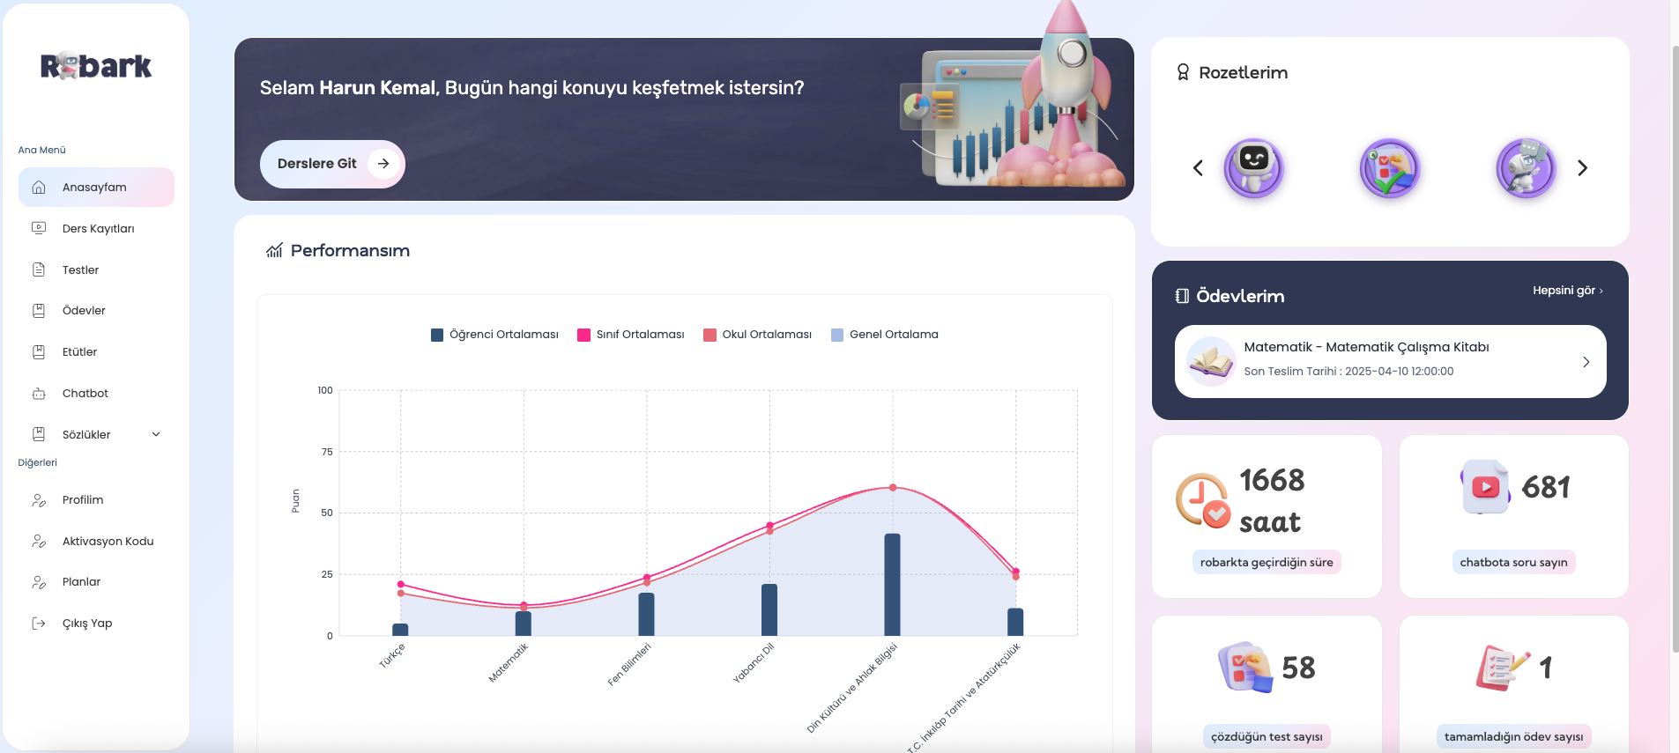Click the Performansım chart icon
Screen dimensions: 1679x753
pos(274,250)
